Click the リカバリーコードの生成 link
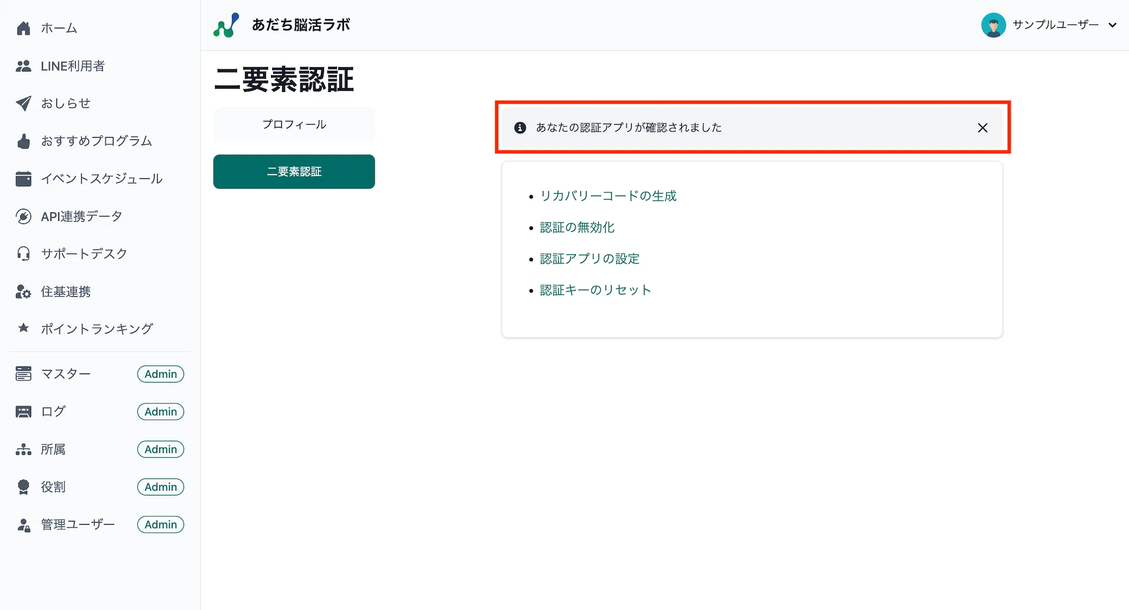1129x610 pixels. tap(609, 196)
